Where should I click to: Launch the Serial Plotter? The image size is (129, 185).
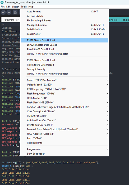[x=64, y=34]
